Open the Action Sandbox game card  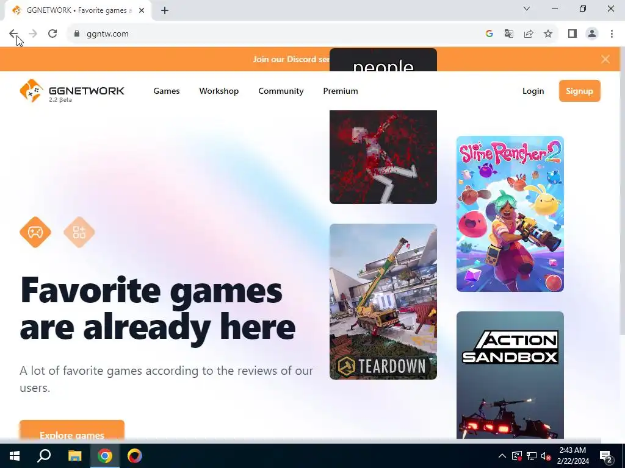tap(510, 375)
